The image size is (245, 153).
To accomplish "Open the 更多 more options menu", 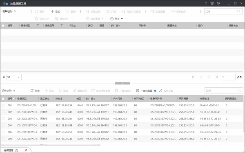I will [116, 19].
